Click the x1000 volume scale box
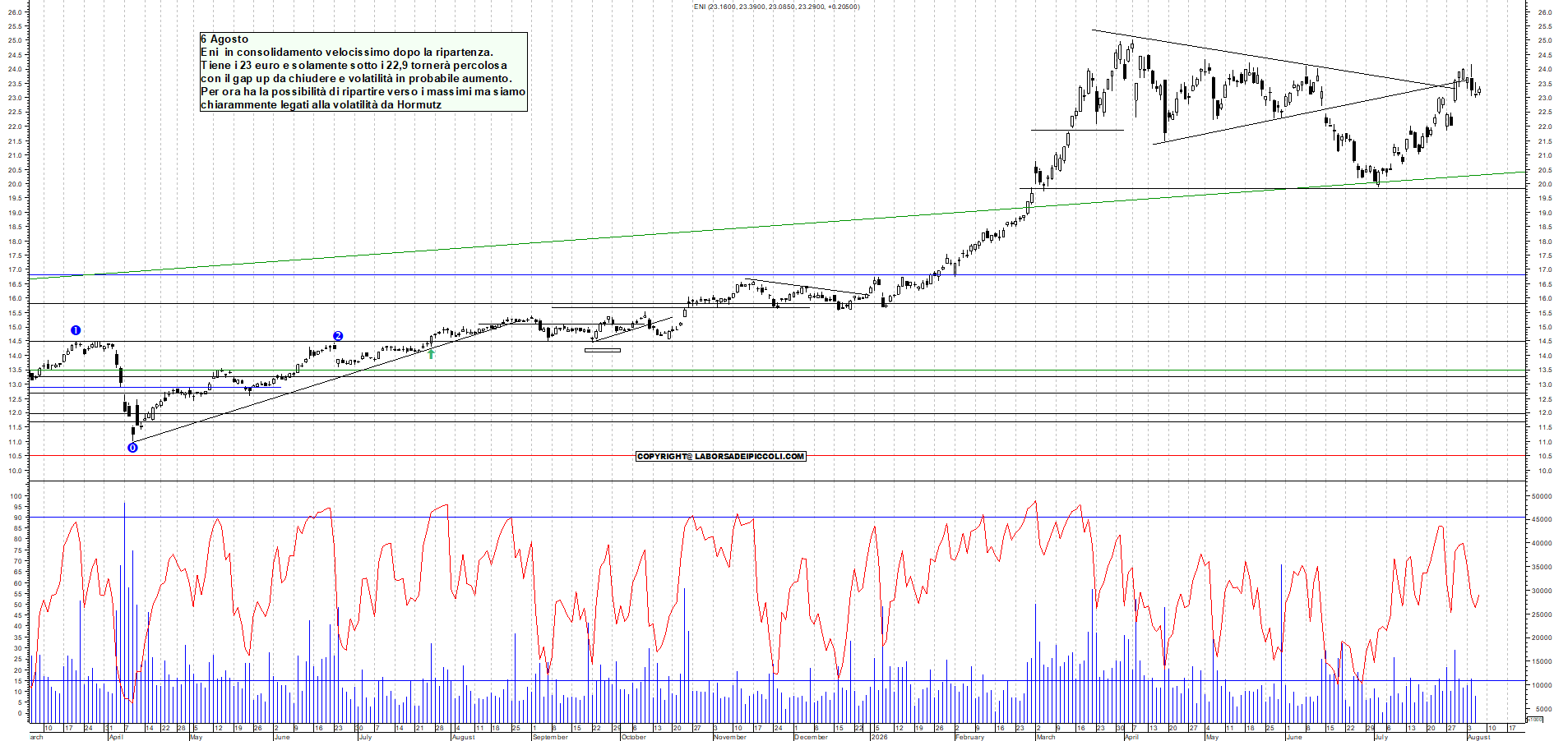 (x=1534, y=719)
